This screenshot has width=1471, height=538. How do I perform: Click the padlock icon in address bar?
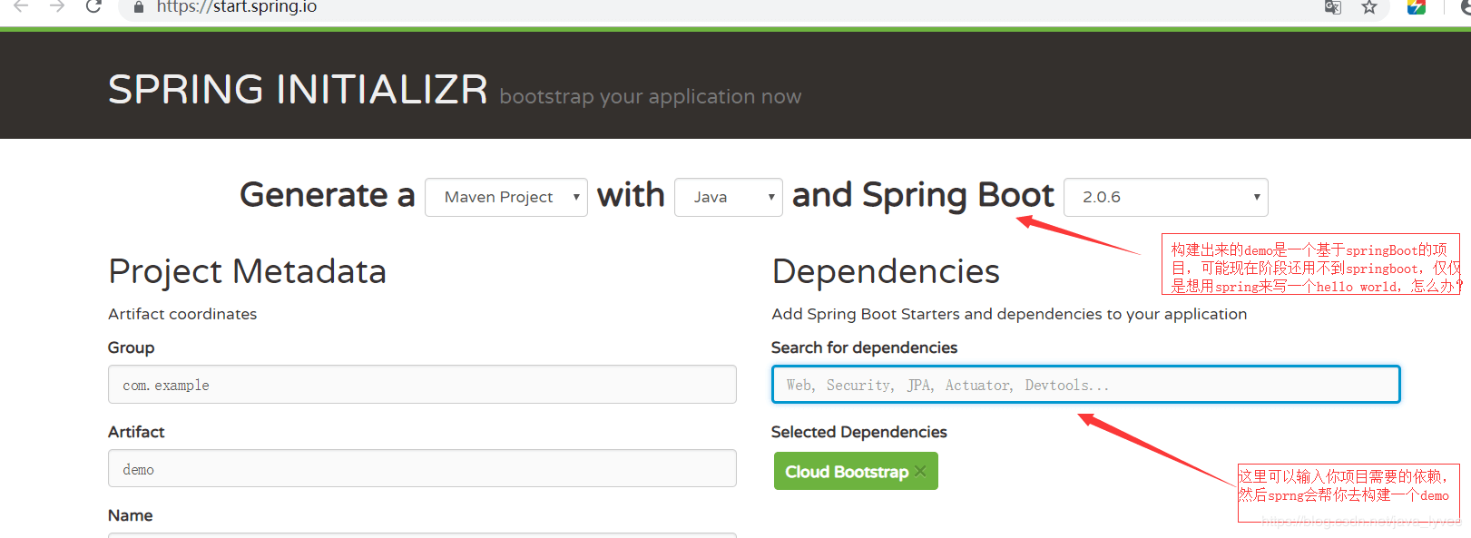(x=139, y=7)
